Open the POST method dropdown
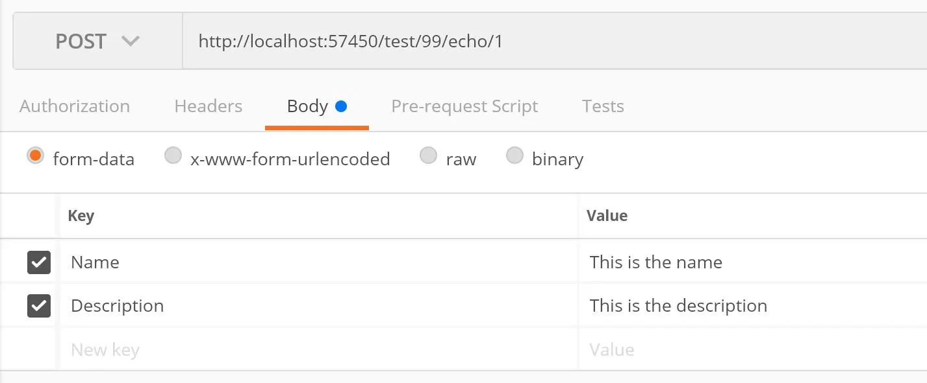Screen dimensions: 927x383 [97, 41]
